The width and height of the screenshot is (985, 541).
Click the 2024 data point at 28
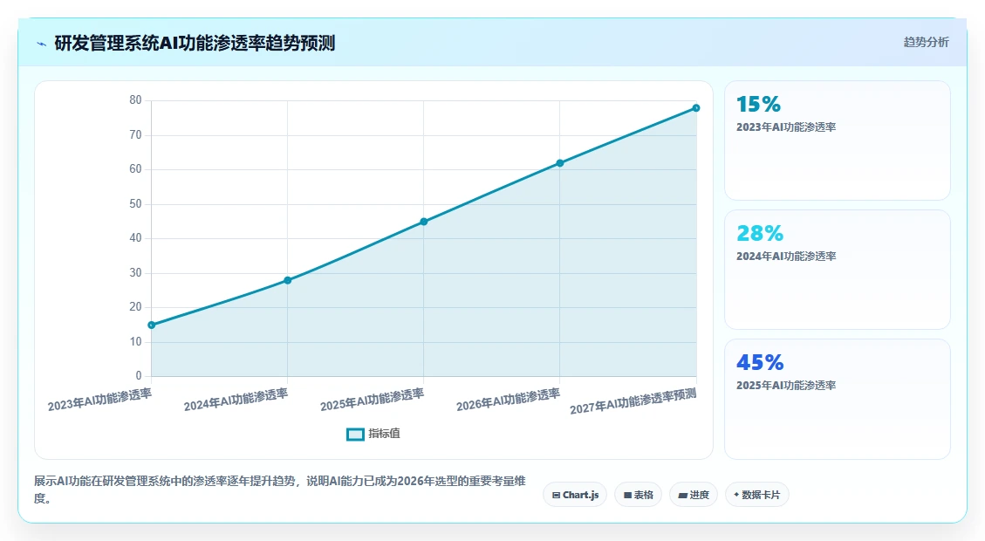tap(288, 280)
